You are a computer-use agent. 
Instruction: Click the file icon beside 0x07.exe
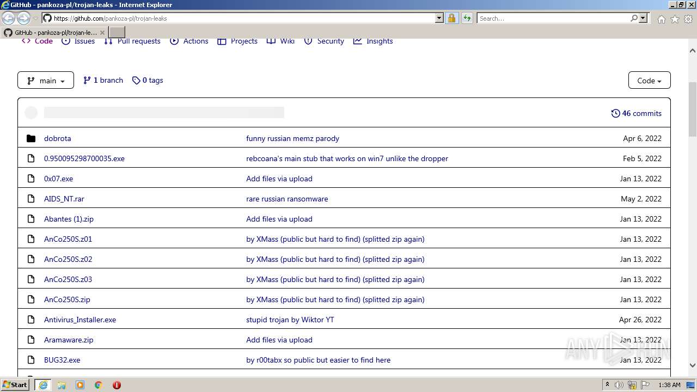click(x=31, y=179)
